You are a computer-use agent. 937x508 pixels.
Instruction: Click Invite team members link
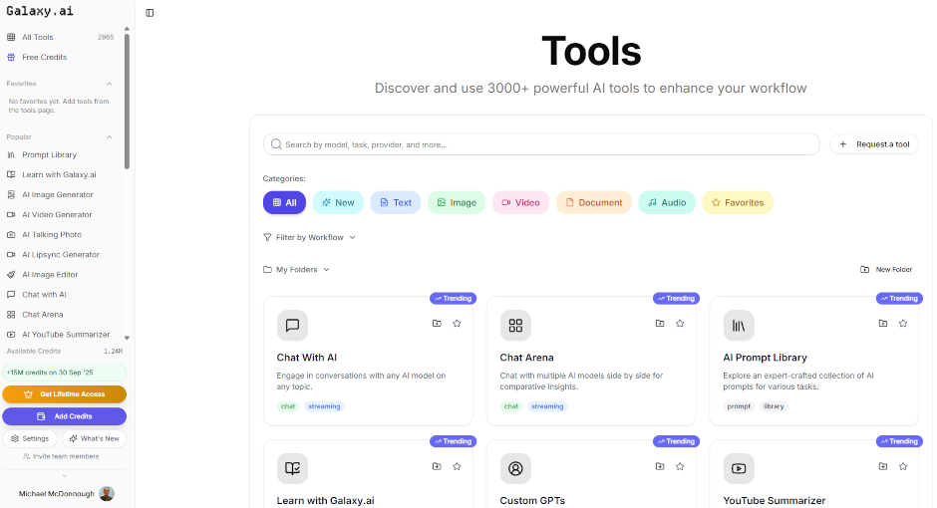[61, 456]
